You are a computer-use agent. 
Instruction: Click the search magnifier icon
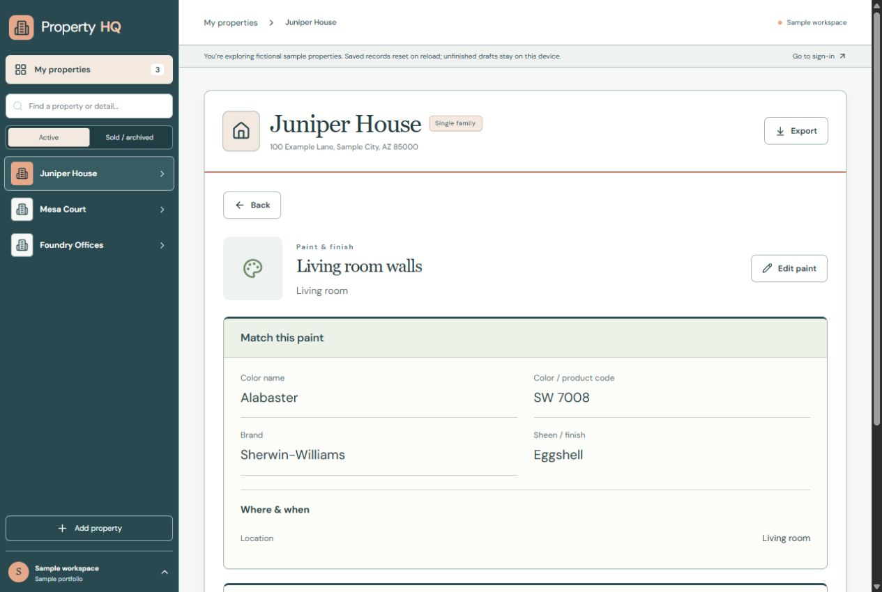click(18, 107)
